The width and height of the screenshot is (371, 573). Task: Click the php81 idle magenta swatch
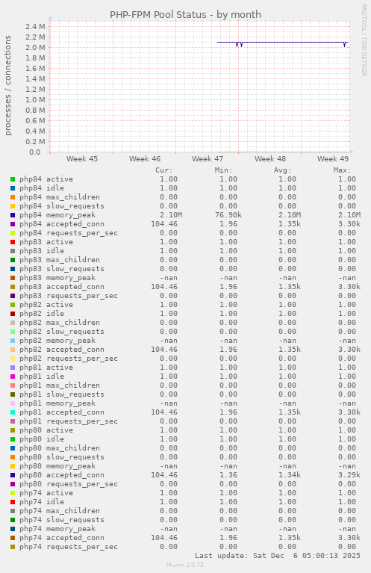(x=13, y=377)
